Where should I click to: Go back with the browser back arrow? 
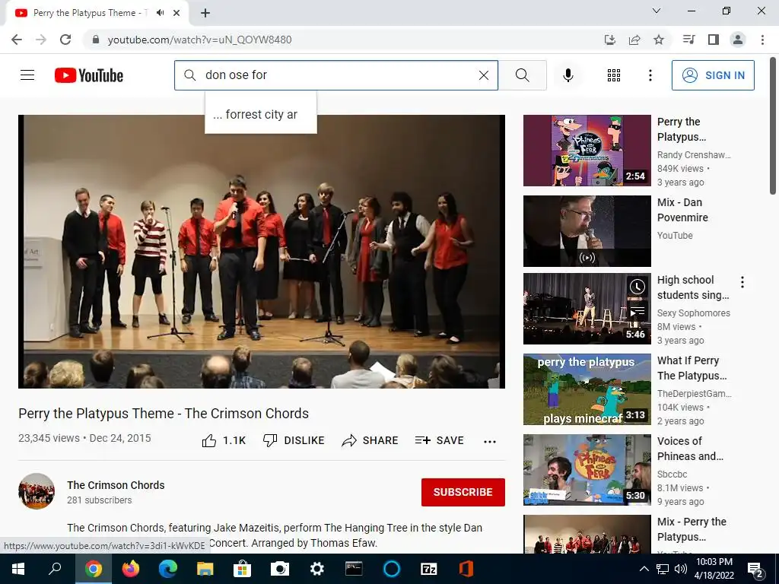[x=17, y=40]
